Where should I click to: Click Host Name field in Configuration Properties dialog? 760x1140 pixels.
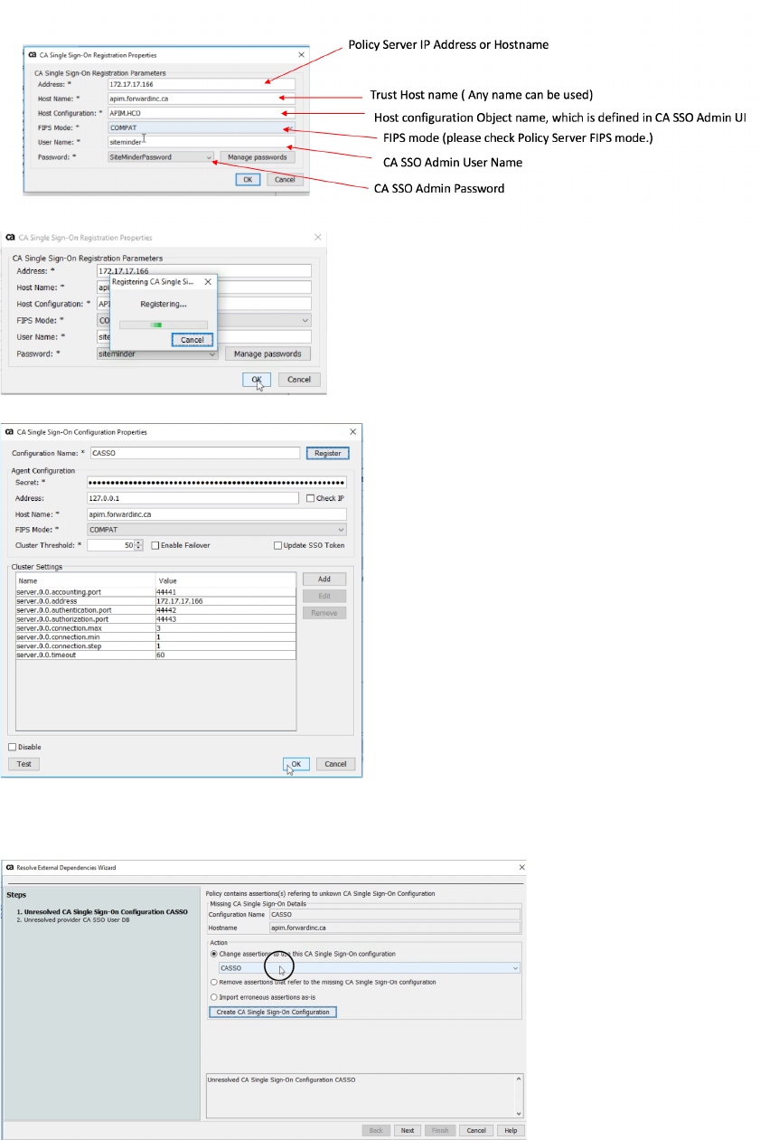tap(217, 513)
